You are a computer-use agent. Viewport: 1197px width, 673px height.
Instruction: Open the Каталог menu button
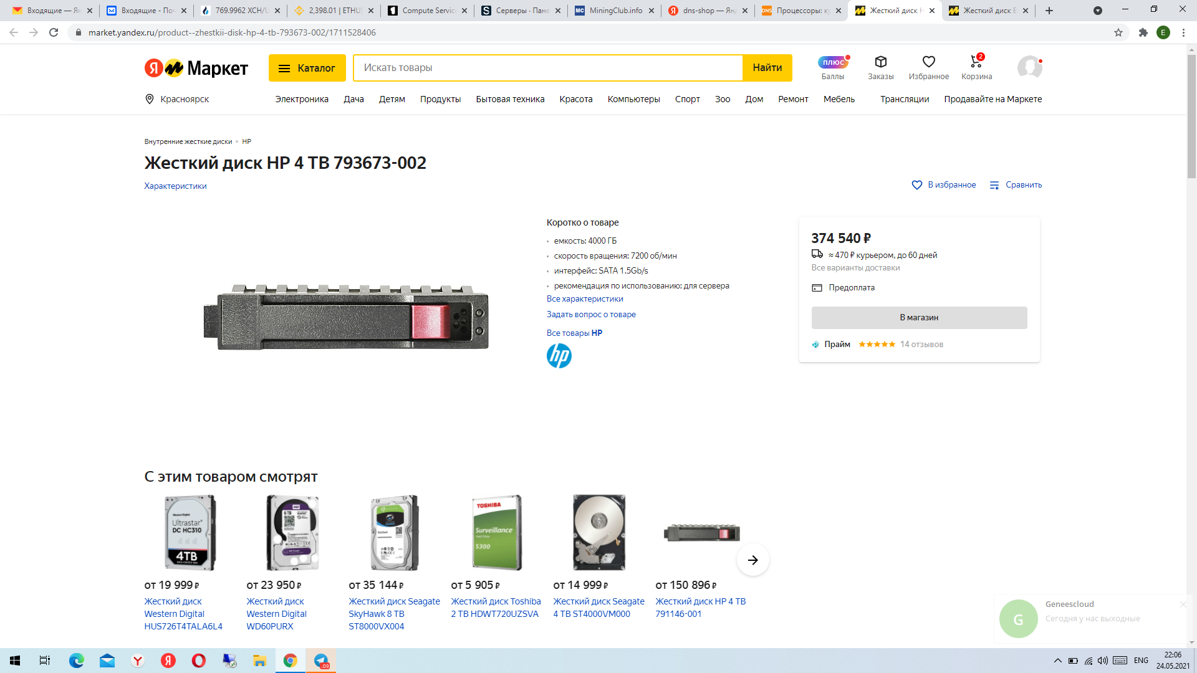[x=307, y=68]
